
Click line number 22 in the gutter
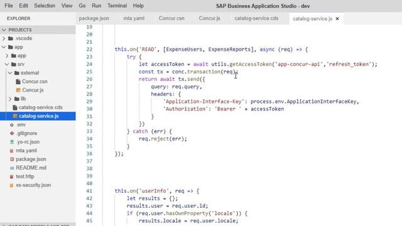[x=89, y=50]
